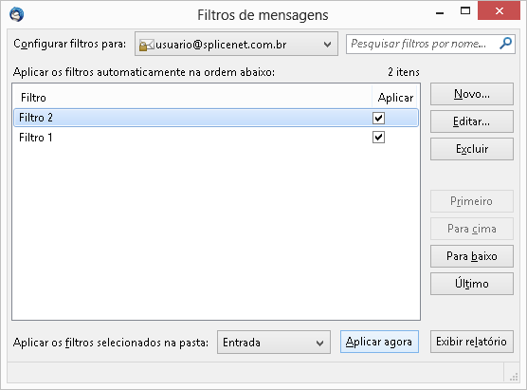Image resolution: width=527 pixels, height=390 pixels.
Task: Focus the Pesquisar filtros por nome field
Action: 422,44
